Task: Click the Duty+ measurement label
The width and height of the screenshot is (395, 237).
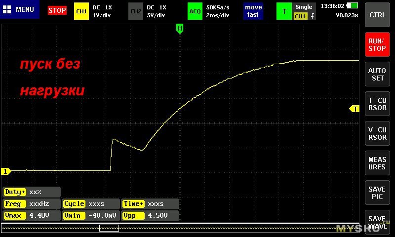Action: (x=15, y=192)
